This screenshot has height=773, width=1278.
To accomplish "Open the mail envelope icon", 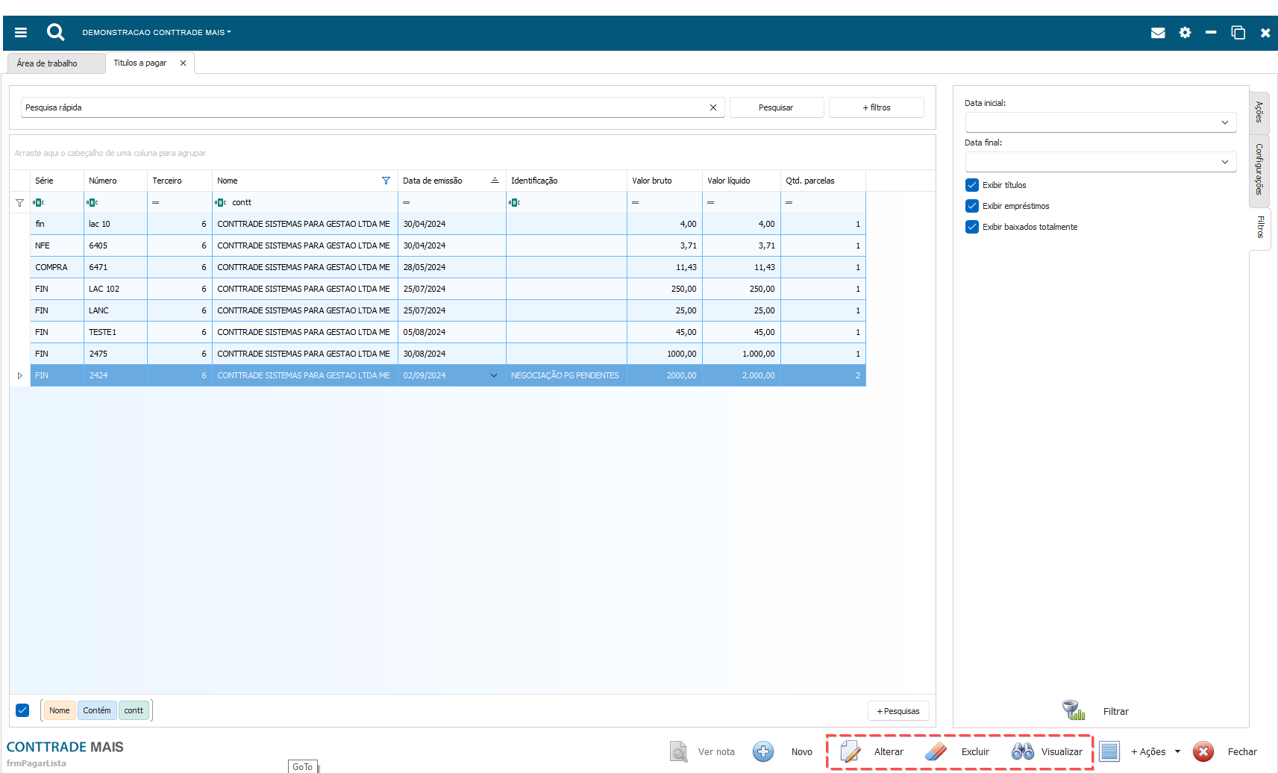I will (1157, 33).
